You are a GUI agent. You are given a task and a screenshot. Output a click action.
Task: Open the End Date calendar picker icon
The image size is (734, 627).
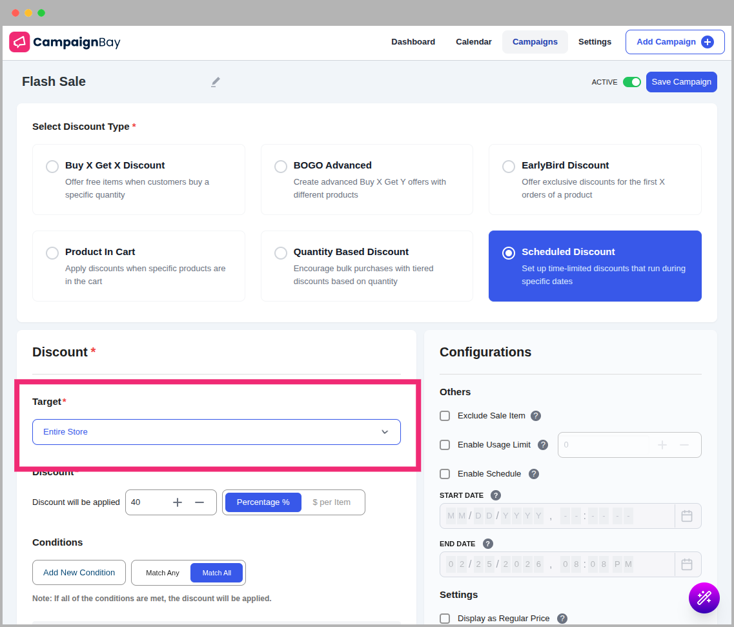click(x=687, y=564)
